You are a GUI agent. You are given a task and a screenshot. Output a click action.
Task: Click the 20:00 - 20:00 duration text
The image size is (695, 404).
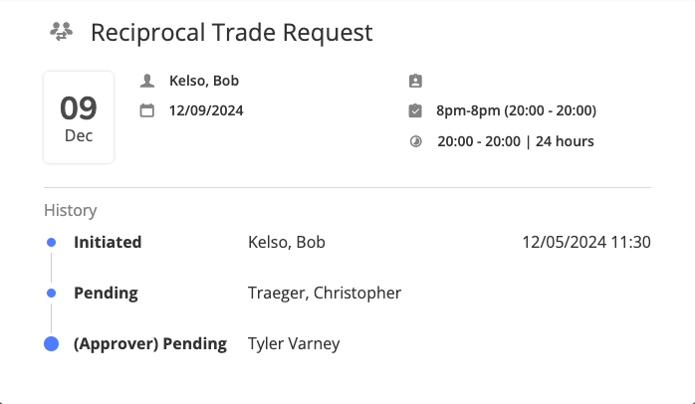pos(479,141)
